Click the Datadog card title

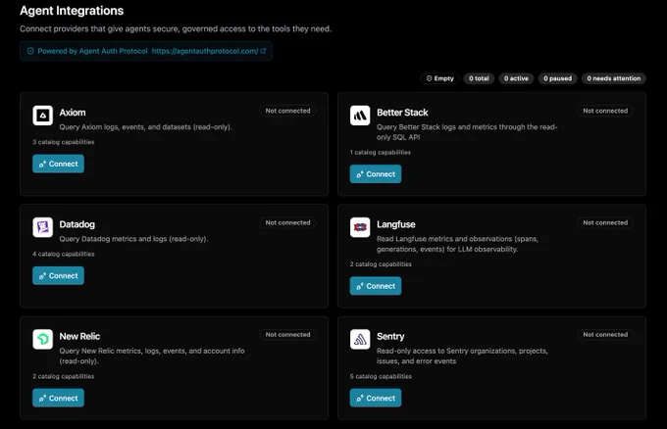point(77,224)
